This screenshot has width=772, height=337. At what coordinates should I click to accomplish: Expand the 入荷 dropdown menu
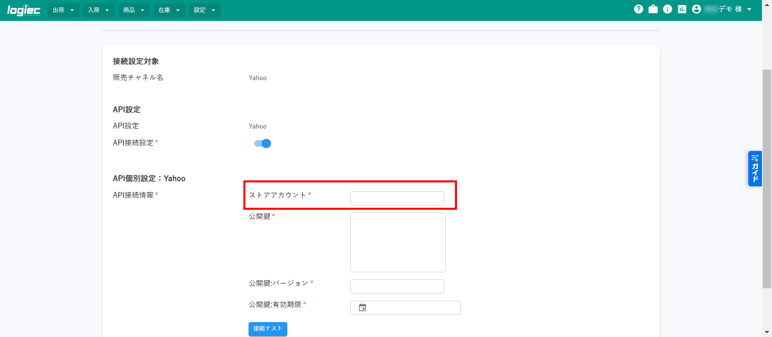tap(99, 10)
